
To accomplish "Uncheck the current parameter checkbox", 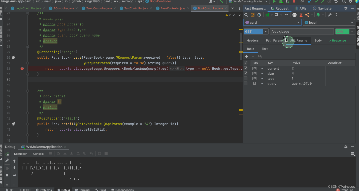I will point(246,68).
